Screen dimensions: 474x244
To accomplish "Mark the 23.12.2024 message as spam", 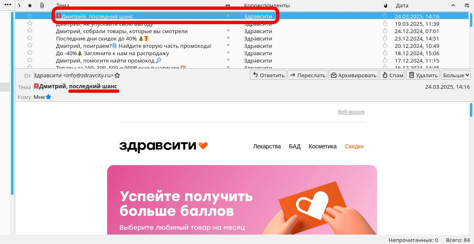I will 385,38.
